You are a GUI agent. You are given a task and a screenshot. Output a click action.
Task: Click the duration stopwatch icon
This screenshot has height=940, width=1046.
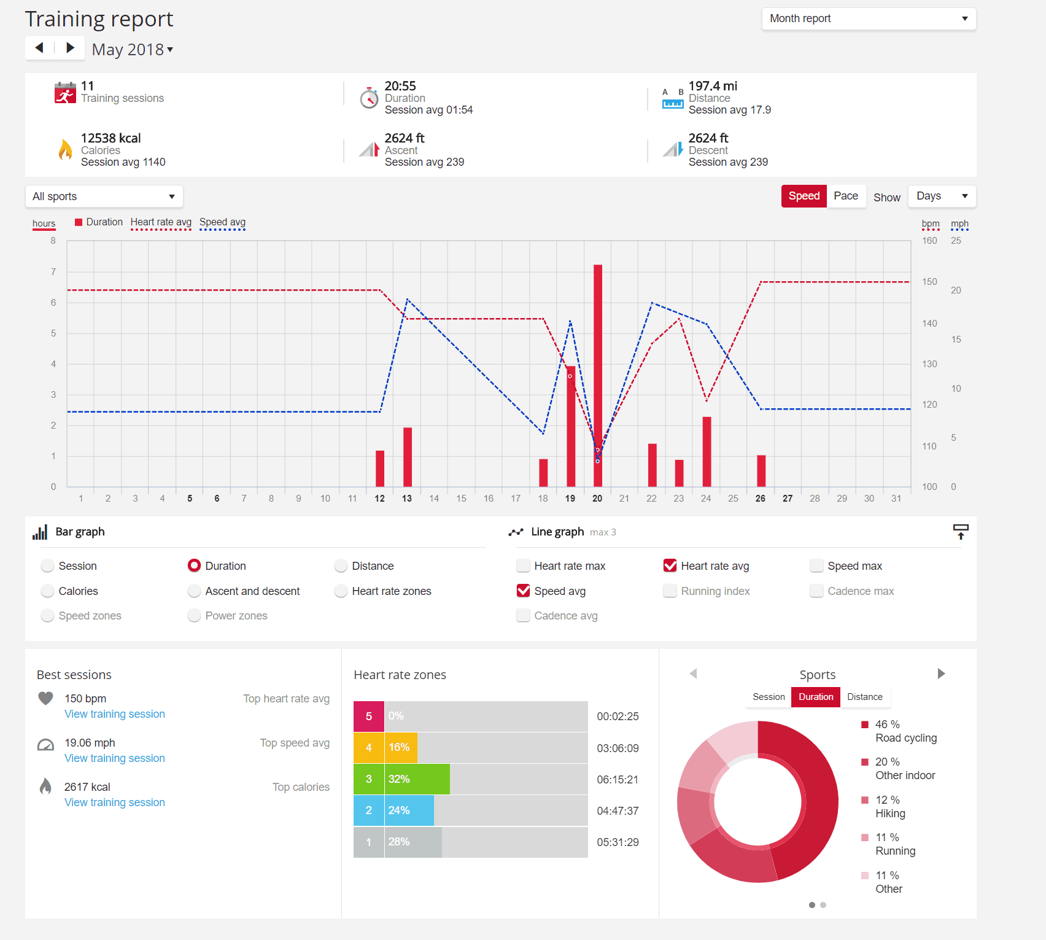point(369,98)
